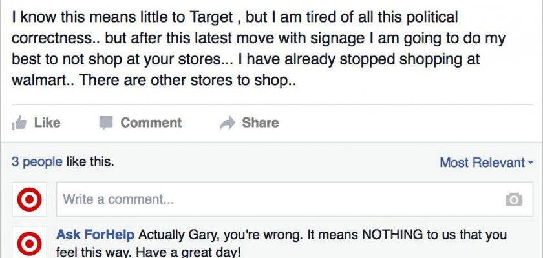543x258 pixels.
Task: Open the Target avatar beside Ask ForHelp's reply
Action: coord(29,243)
